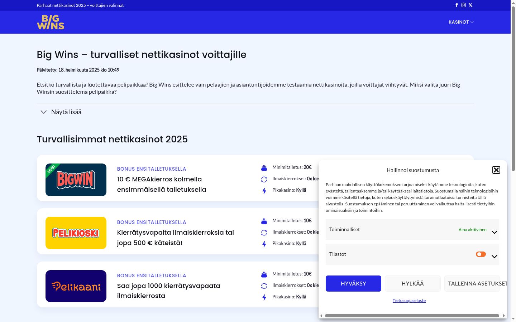
Task: Click the consent dialog horizontal scrollbar
Action: pyautogui.click(x=412, y=316)
